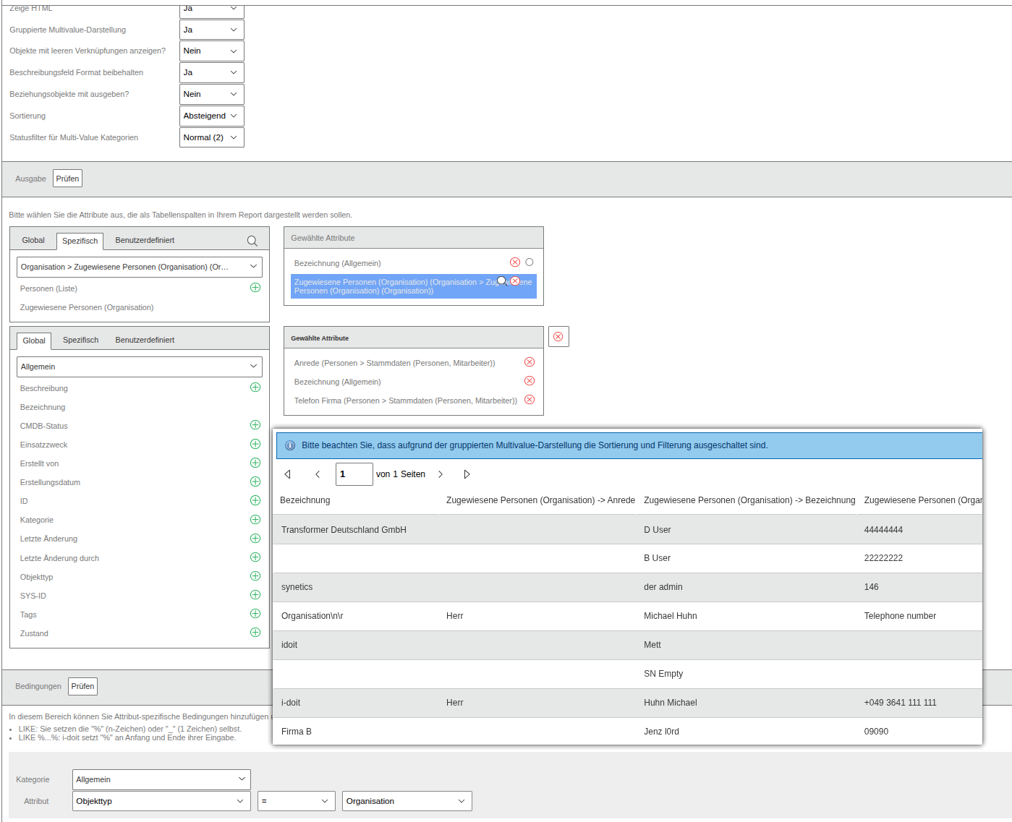Open Attribut condition dropdown showing Objekttyp
The height and width of the screenshot is (822, 1012).
pyautogui.click(x=161, y=801)
